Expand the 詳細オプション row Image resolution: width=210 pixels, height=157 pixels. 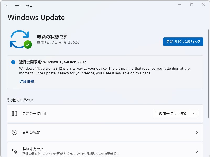197,151
